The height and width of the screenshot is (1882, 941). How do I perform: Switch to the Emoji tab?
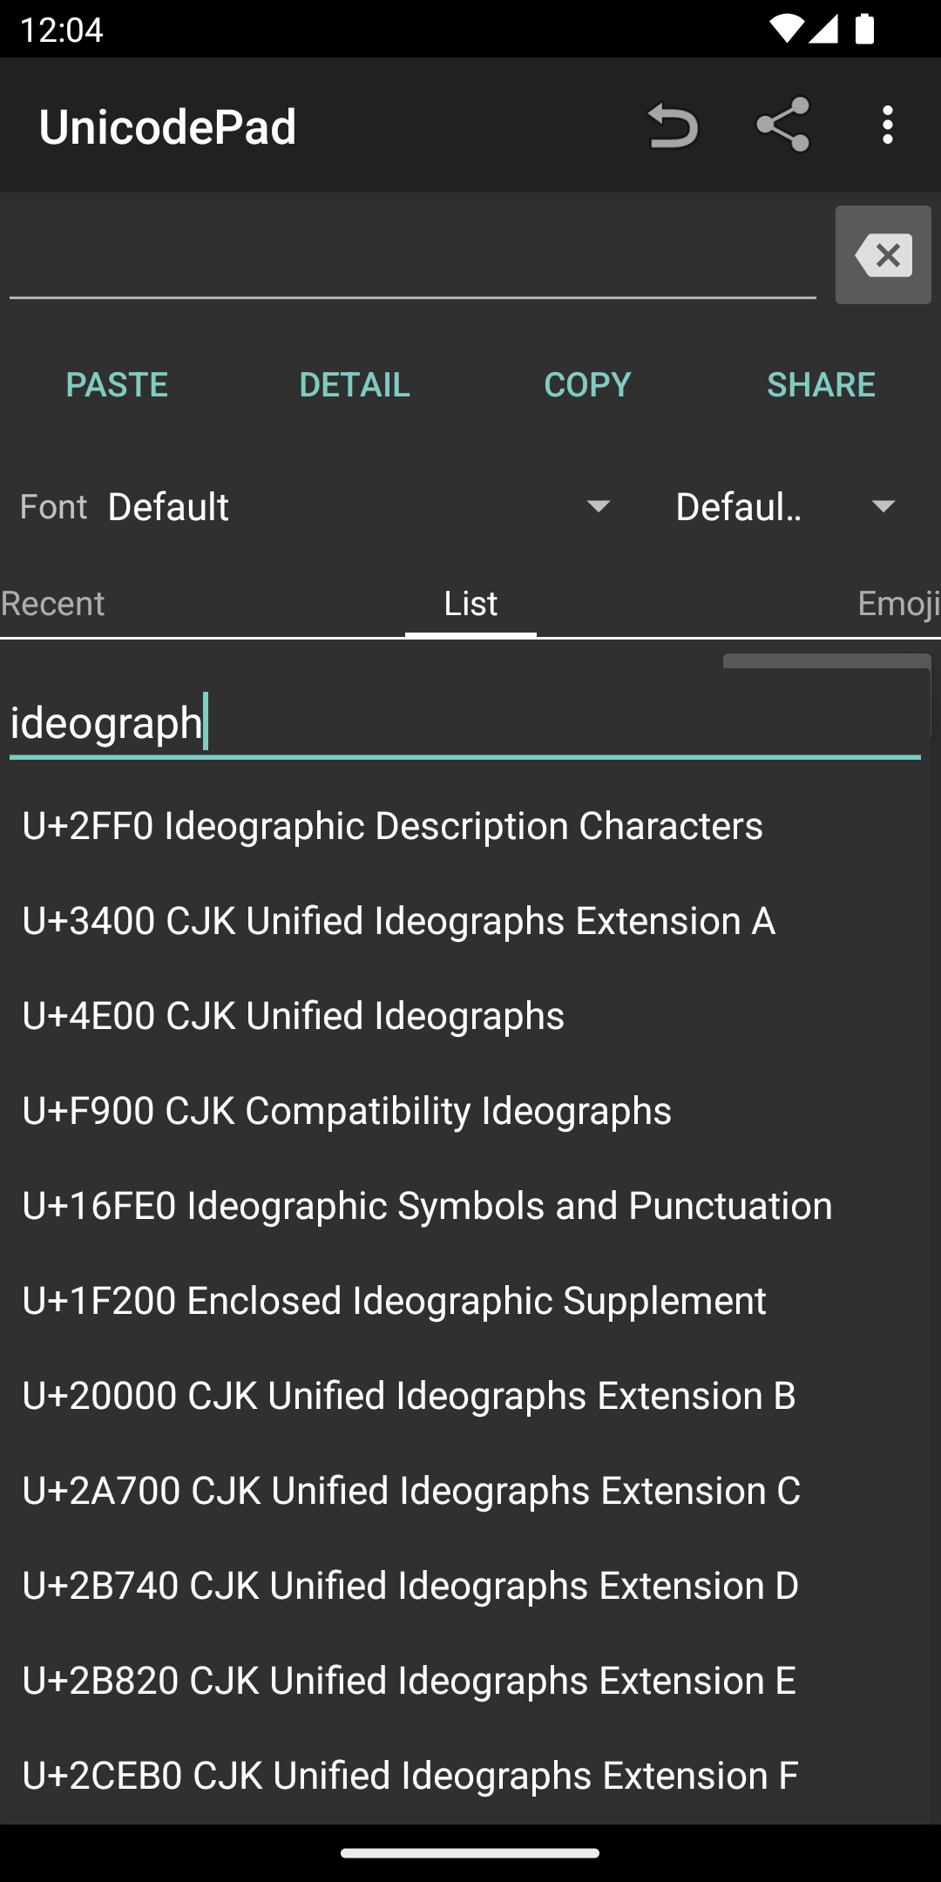[x=897, y=603]
